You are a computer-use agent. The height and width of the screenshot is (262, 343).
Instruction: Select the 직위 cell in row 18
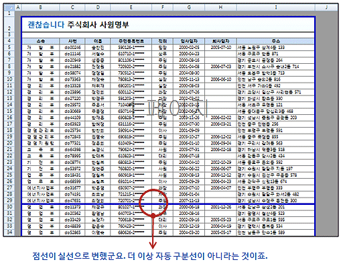coord(163,130)
